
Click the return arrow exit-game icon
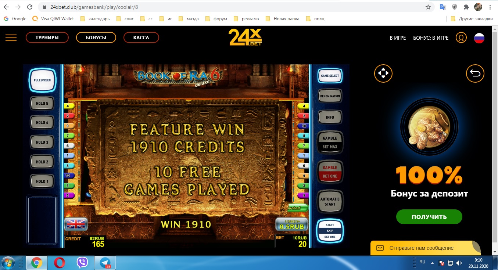coord(475,73)
